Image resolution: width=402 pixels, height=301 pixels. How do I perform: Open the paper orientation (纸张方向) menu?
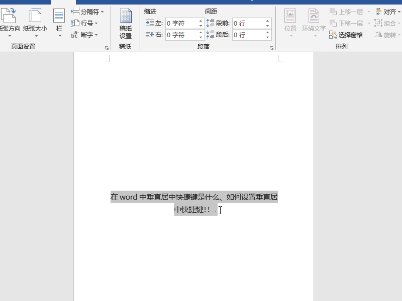pos(10,23)
